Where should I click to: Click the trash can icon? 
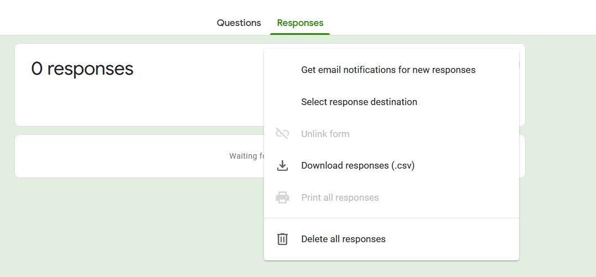click(x=282, y=239)
